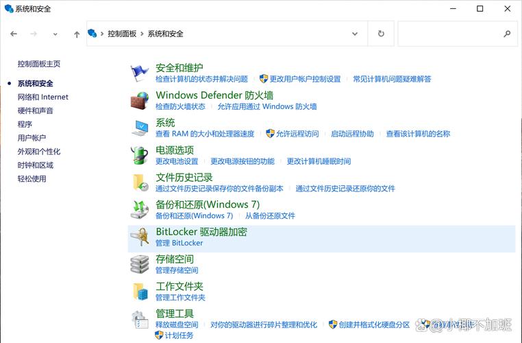This screenshot has width=522, height=343.
Task: Expand the address bar history dropdown
Action: tap(355, 34)
